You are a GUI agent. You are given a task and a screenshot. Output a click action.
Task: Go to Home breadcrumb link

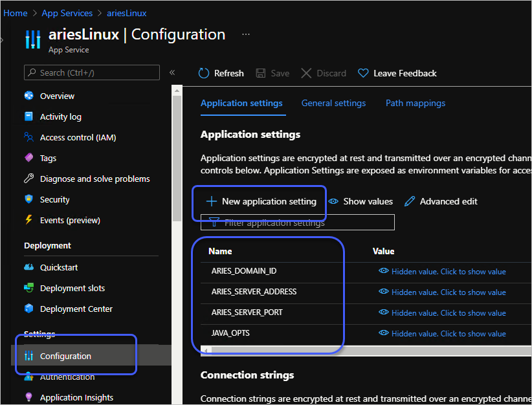(16, 13)
